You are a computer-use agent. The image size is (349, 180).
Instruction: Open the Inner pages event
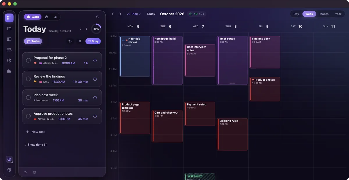click(x=232, y=60)
